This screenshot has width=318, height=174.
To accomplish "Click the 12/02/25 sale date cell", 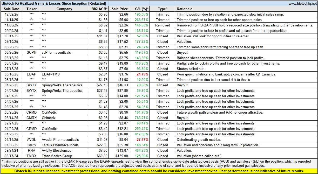I will [11, 14].
